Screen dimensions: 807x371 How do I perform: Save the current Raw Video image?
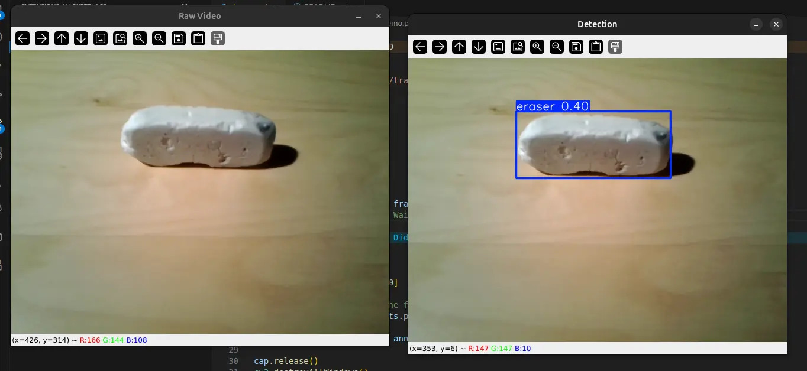[x=179, y=38]
